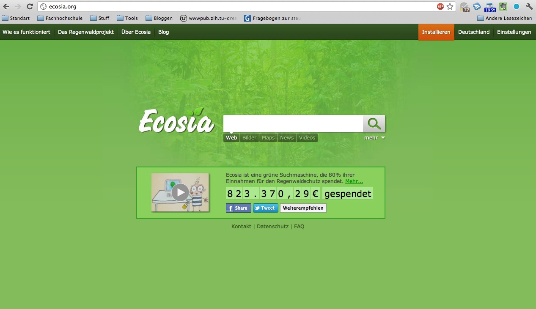Open the extension badge showing 19 St
Image resolution: width=536 pixels, height=309 pixels.
pos(490,7)
